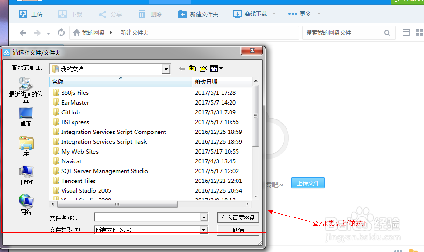Expand the 更多 dropdown arrow

pos(319,13)
